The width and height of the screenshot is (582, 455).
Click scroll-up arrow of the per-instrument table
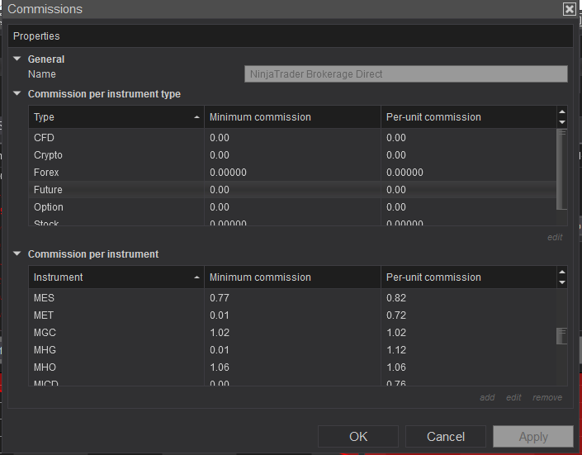(562, 272)
